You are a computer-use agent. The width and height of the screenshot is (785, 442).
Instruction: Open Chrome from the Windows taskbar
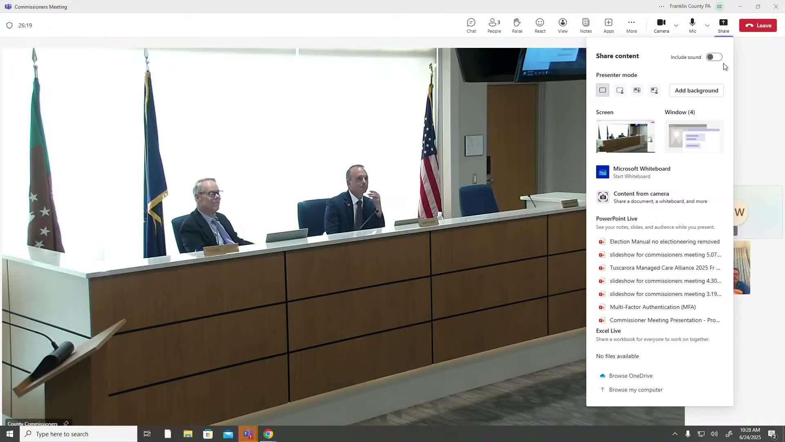pos(268,434)
